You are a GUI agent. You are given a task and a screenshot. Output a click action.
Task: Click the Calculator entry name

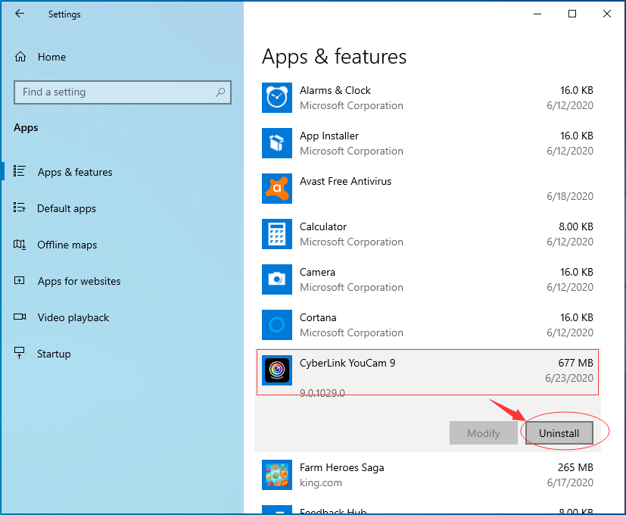click(323, 227)
